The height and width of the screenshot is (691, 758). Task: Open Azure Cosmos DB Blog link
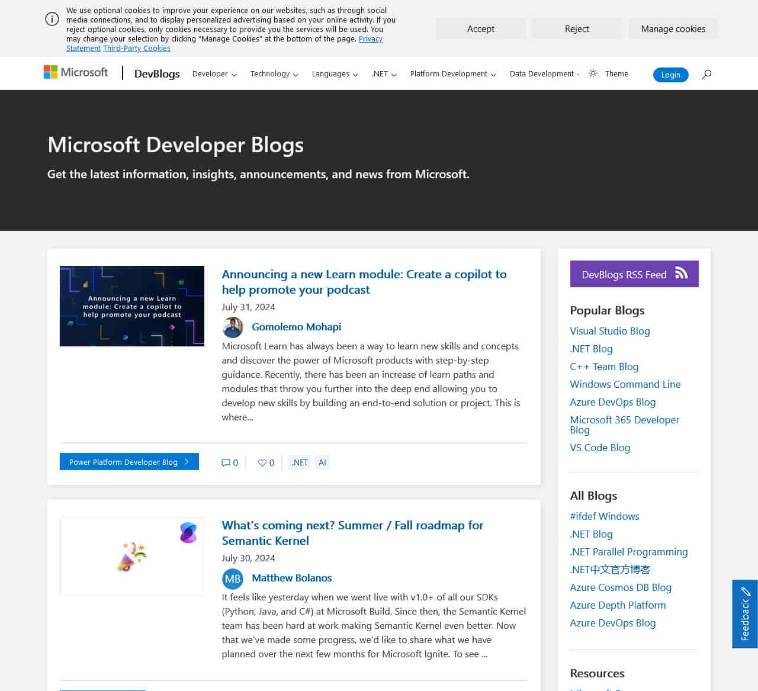pos(621,587)
